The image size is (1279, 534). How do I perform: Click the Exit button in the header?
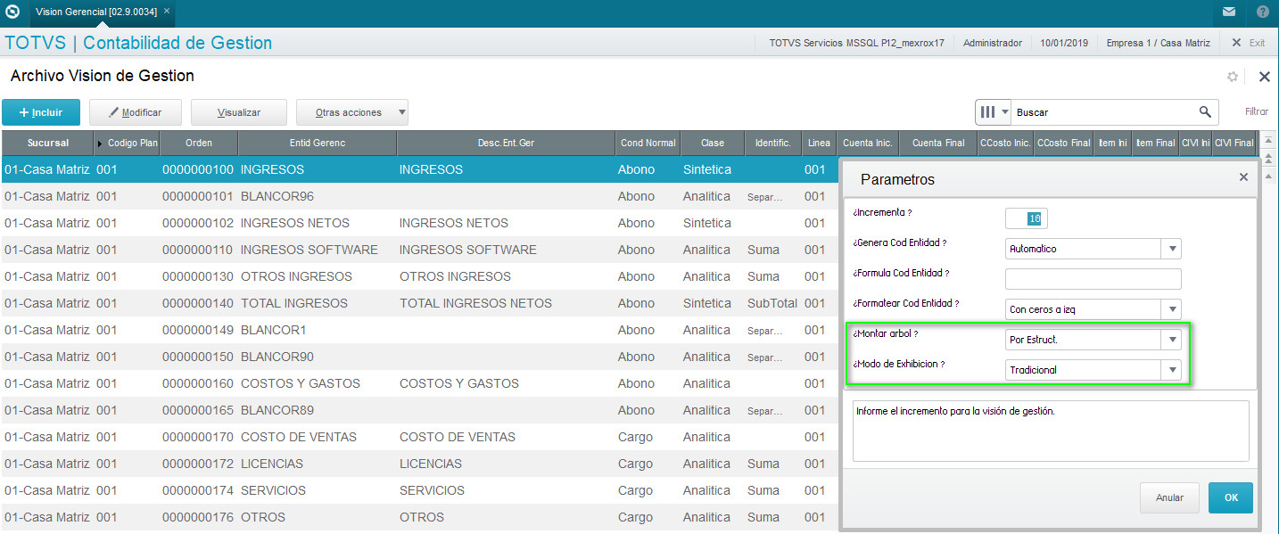[x=1248, y=43]
